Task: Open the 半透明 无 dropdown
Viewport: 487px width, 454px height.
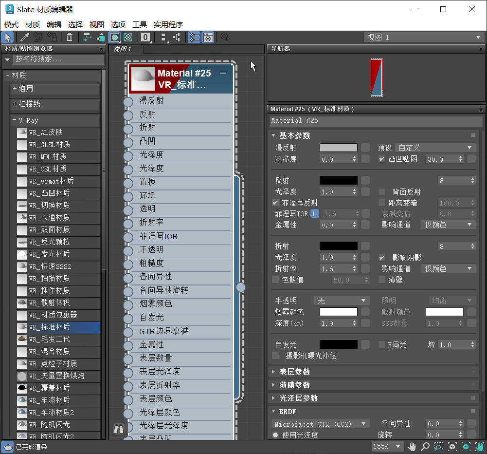Action: click(x=342, y=301)
